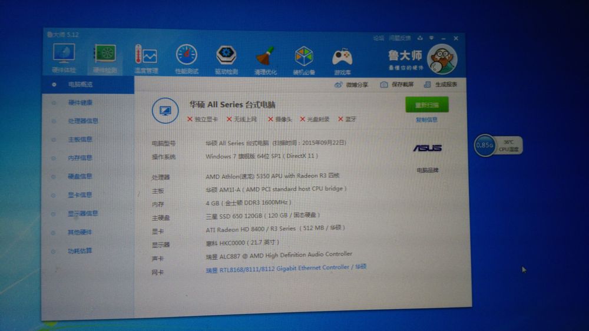Click the ALC887 AMD High Definition Audio value
The width and height of the screenshot is (589, 331).
coord(279,256)
